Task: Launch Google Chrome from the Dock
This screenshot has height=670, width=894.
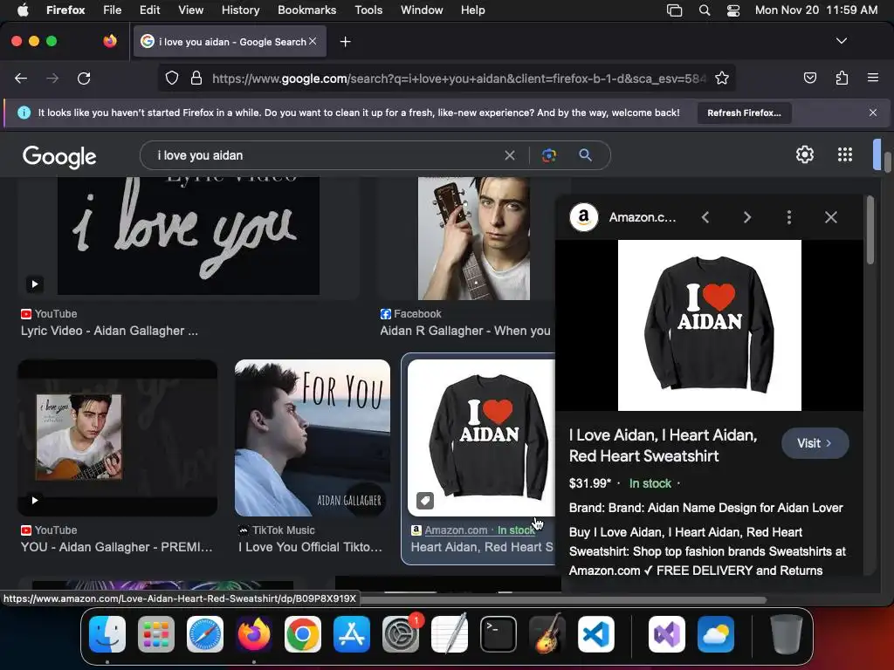Action: click(x=303, y=634)
